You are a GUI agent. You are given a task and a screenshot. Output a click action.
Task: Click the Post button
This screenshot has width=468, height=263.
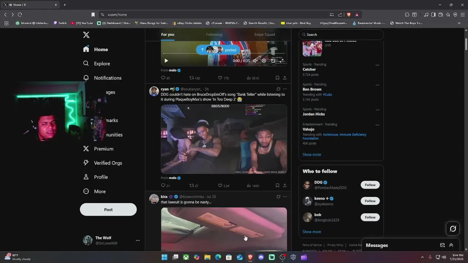click(x=108, y=210)
